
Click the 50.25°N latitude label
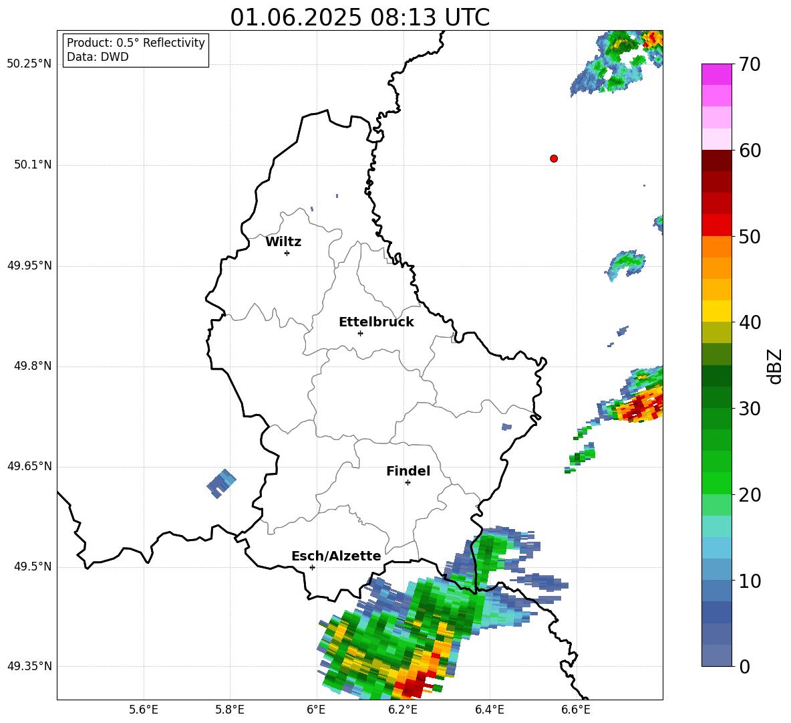click(29, 64)
